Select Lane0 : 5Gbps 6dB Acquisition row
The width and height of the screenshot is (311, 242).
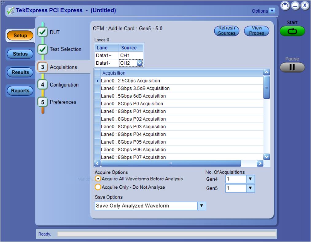182,96
